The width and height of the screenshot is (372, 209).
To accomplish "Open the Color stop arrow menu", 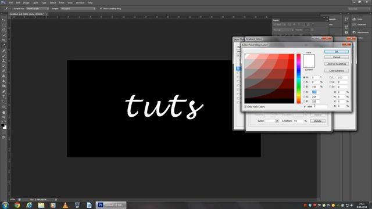I will click(277, 121).
